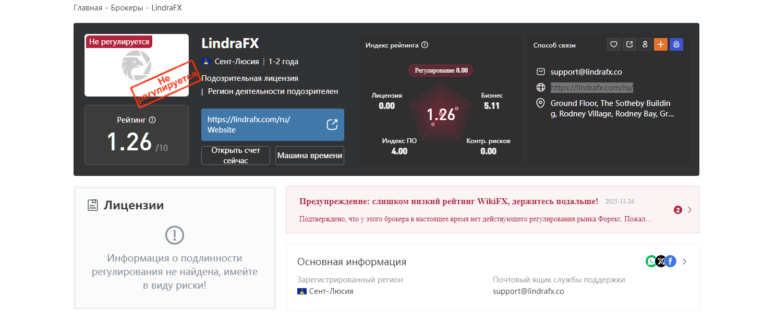
Task: Select the user account icon in the toolbar
Action: point(645,44)
